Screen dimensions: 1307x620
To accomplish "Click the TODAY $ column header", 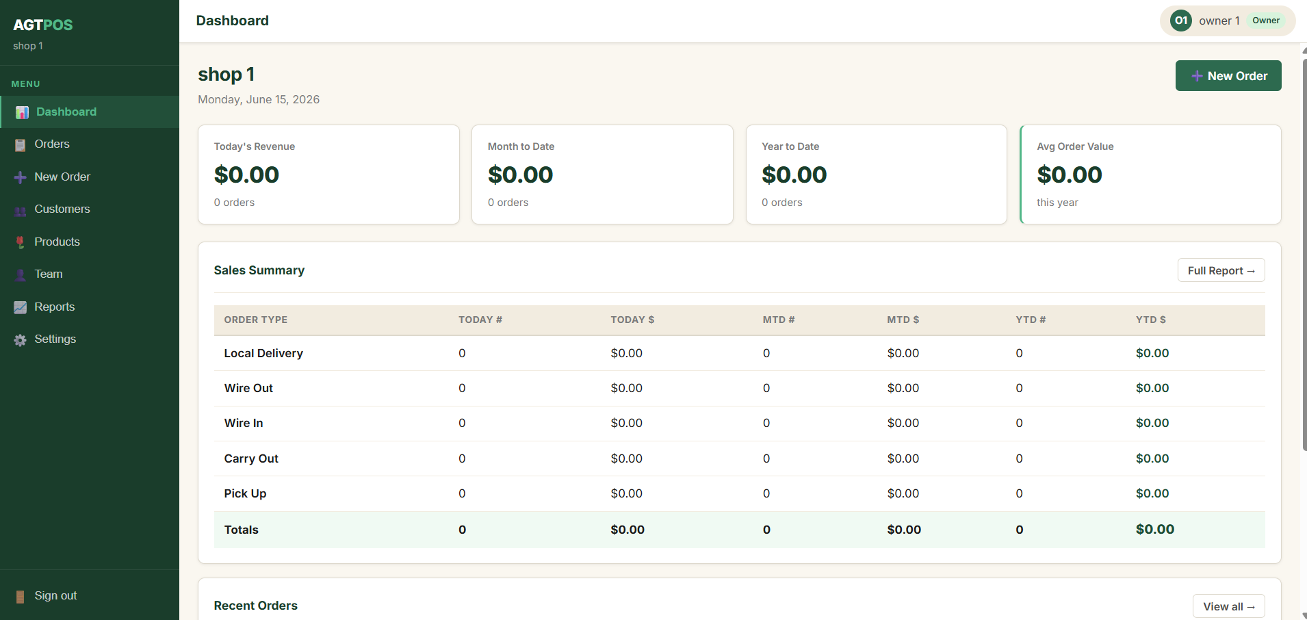I will 632,320.
